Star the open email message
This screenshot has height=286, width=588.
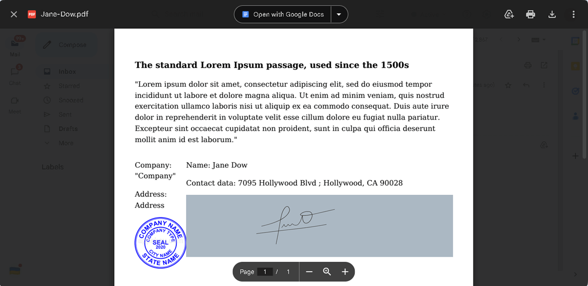point(508,85)
